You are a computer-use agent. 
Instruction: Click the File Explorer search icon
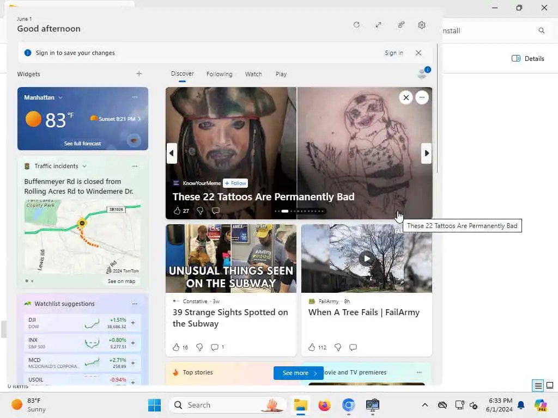541,30
